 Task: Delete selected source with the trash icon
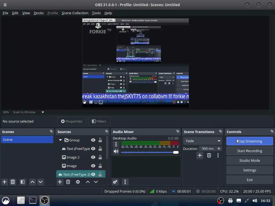click(68, 182)
